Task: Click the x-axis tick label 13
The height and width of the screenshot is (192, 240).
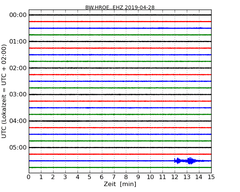Action: coord(187,177)
